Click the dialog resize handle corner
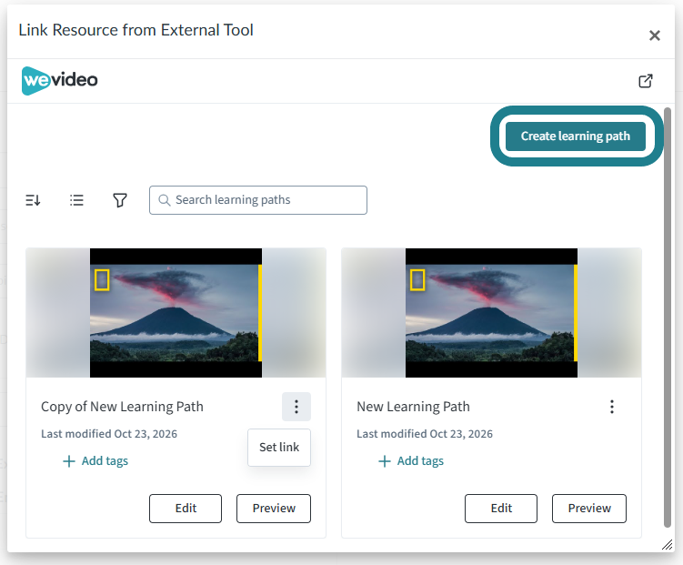683x565 pixels. [x=668, y=544]
